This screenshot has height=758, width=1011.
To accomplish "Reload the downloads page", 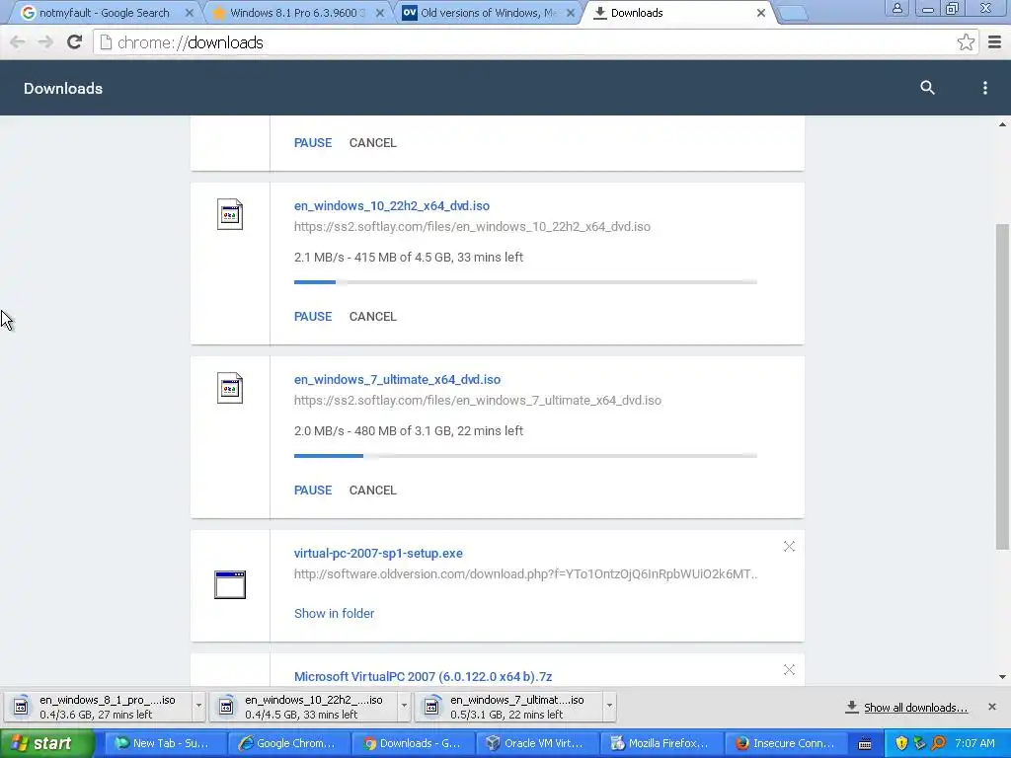I will [75, 42].
